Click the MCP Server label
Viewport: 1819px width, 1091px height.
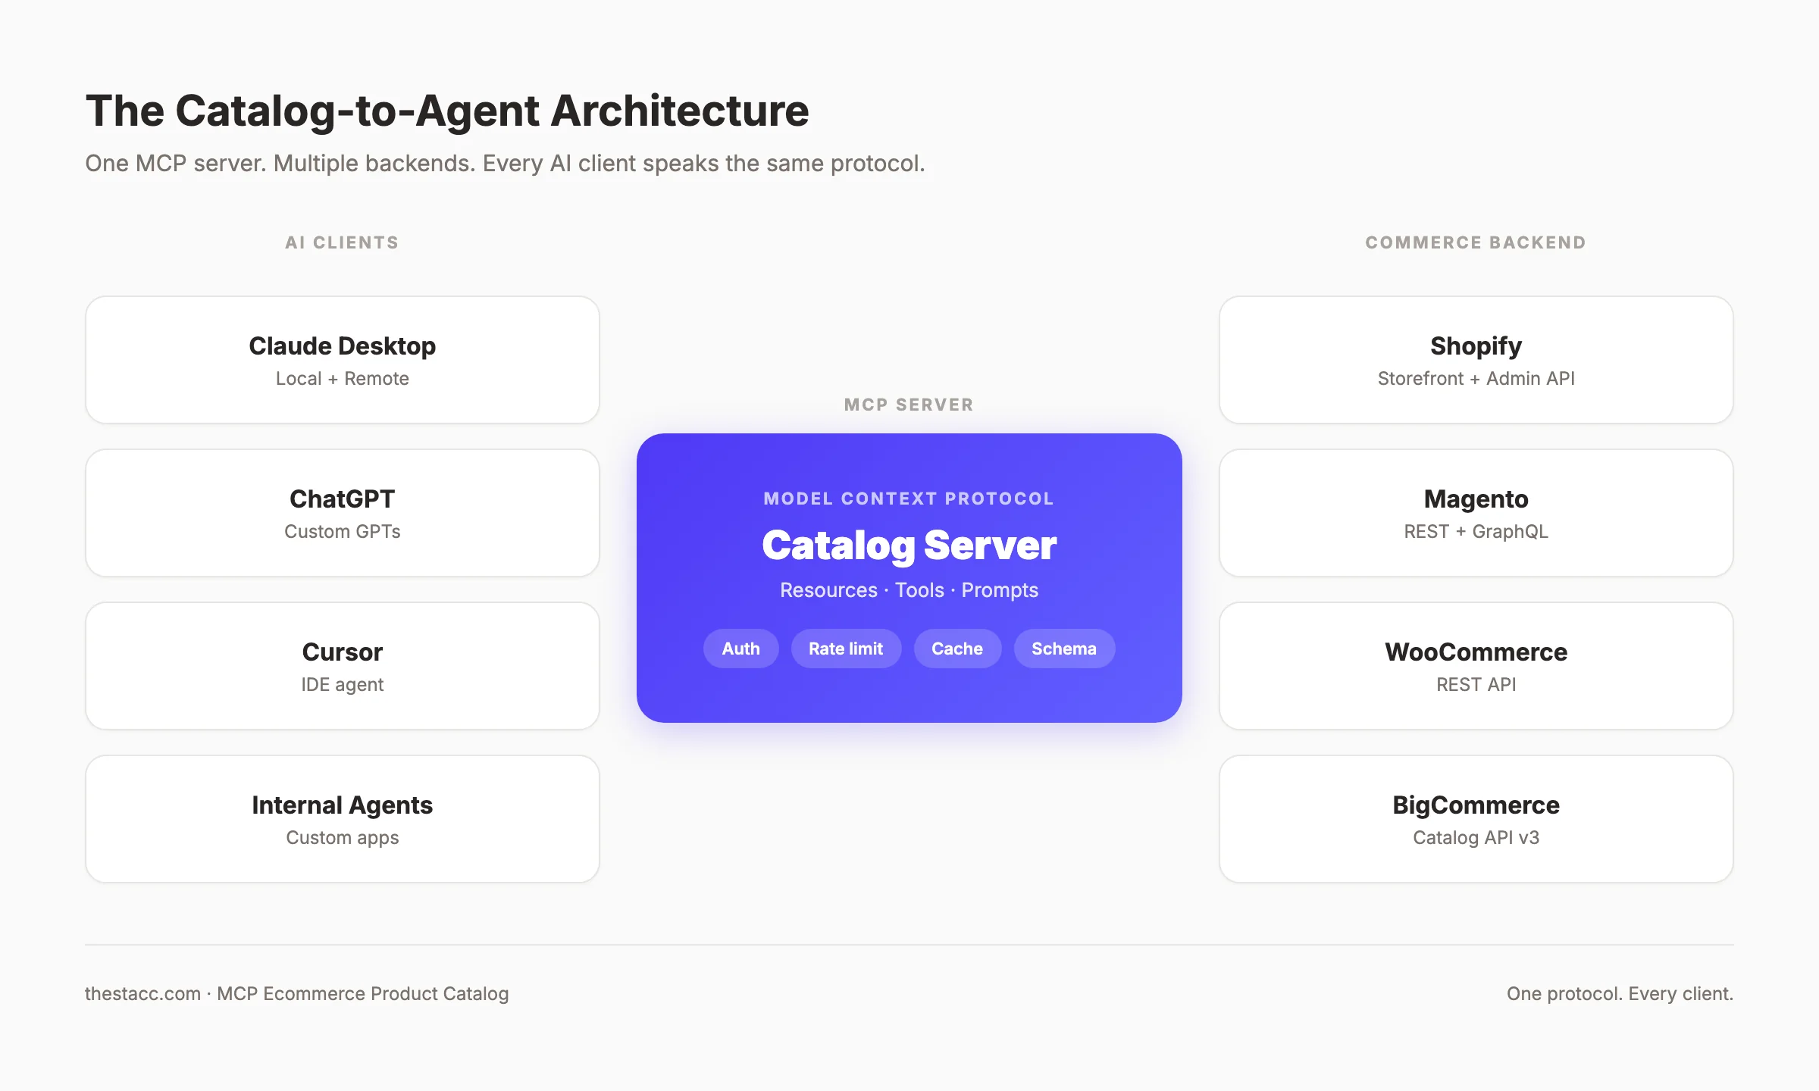(909, 405)
